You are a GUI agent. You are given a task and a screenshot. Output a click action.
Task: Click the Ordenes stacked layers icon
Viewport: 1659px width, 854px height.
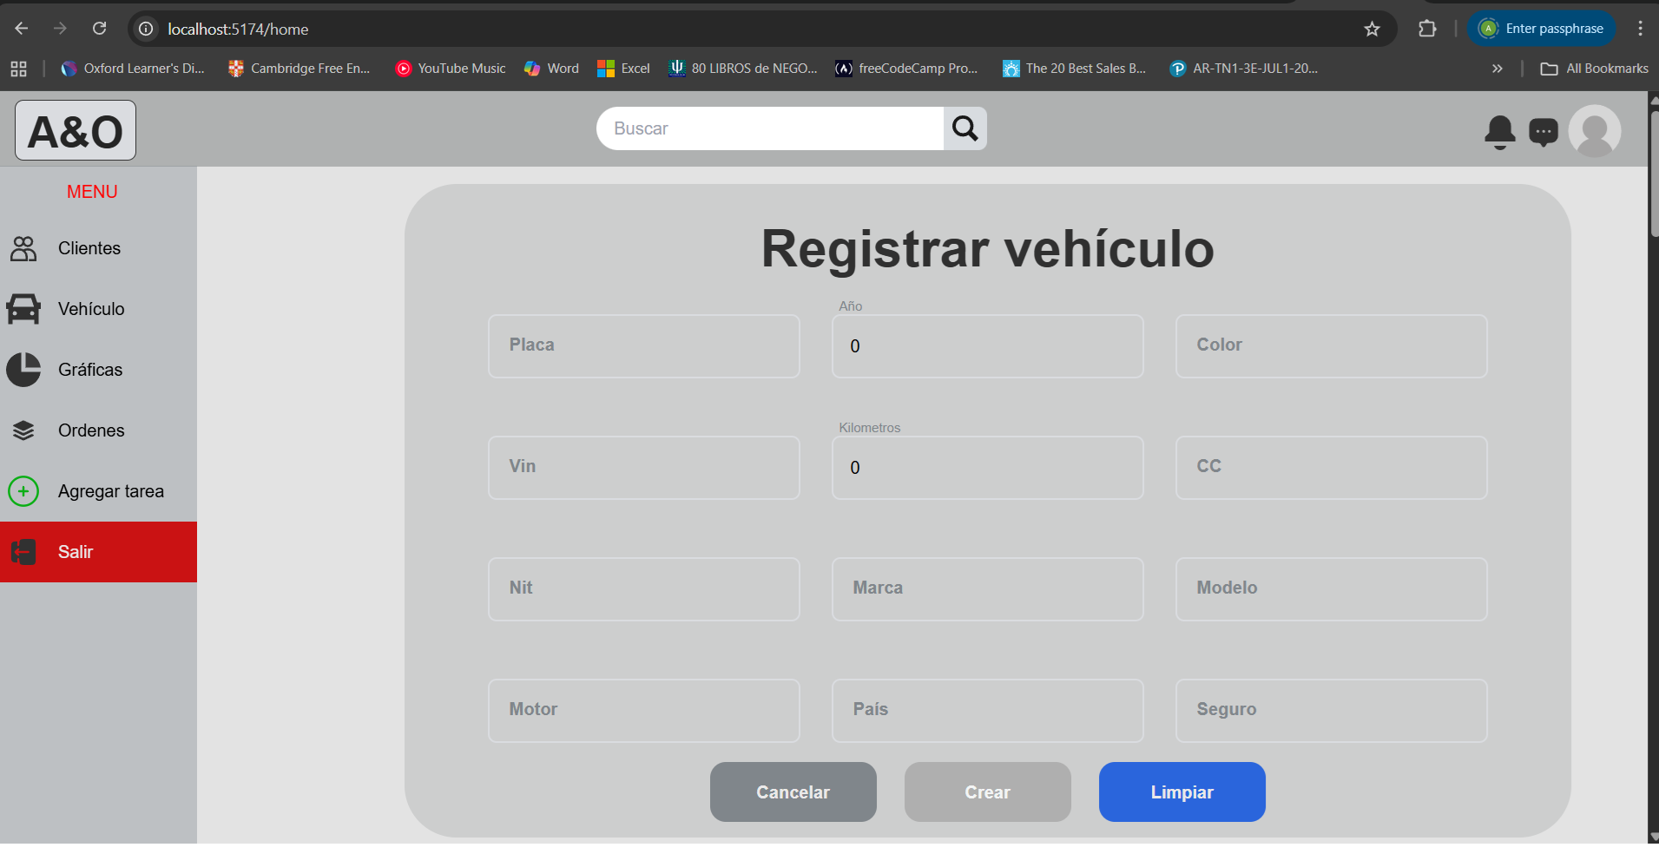pyautogui.click(x=23, y=430)
